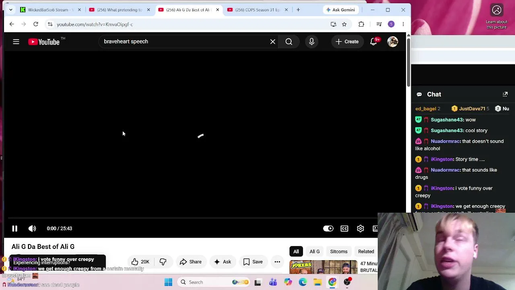The width and height of the screenshot is (515, 290).
Task: Open more actions ellipsis under video
Action: point(277,262)
